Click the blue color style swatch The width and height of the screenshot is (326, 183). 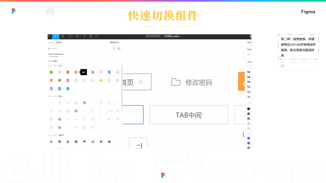(x=249, y=143)
